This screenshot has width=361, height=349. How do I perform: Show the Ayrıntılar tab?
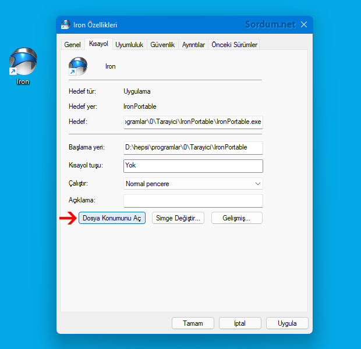pyautogui.click(x=193, y=45)
